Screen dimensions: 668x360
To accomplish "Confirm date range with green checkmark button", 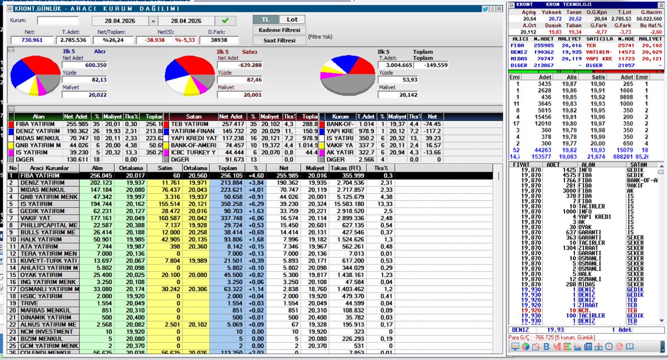I will pos(225,21).
